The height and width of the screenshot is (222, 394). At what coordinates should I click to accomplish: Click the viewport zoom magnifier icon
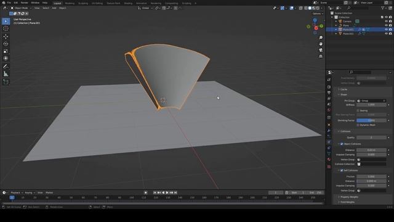click(x=321, y=38)
